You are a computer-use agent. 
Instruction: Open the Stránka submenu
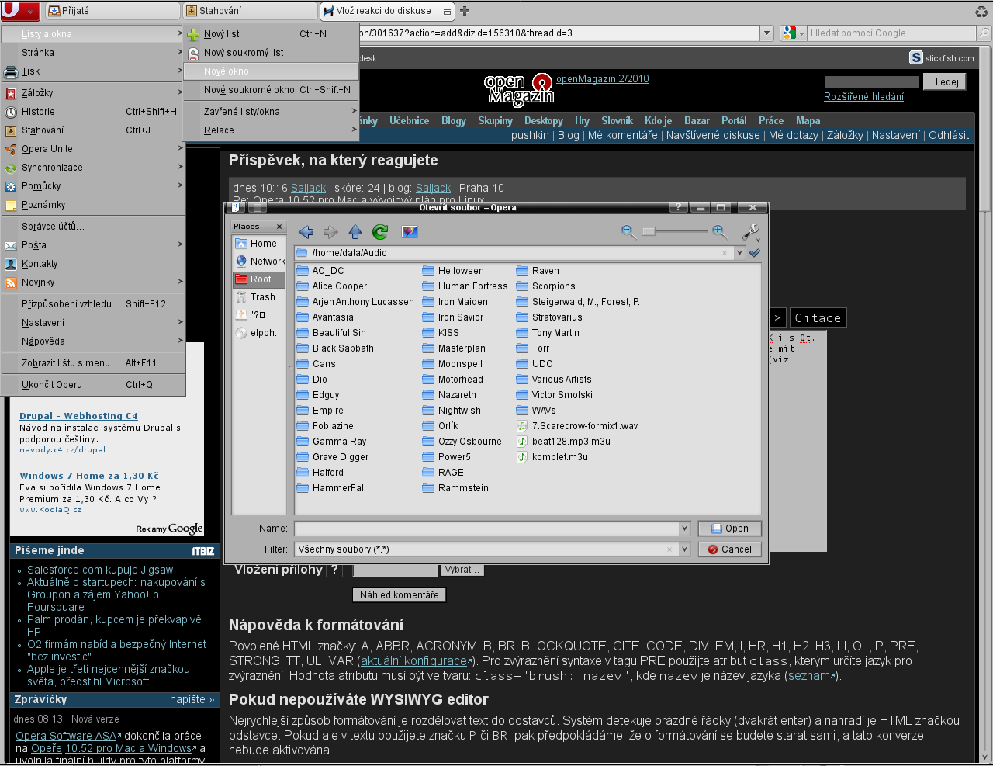pos(93,53)
